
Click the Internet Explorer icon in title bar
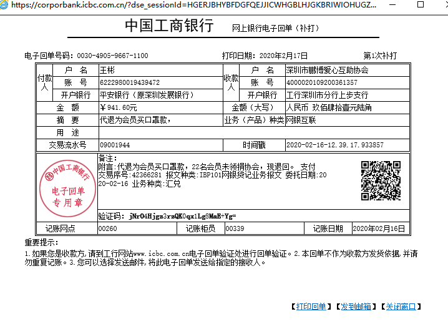point(4,4)
